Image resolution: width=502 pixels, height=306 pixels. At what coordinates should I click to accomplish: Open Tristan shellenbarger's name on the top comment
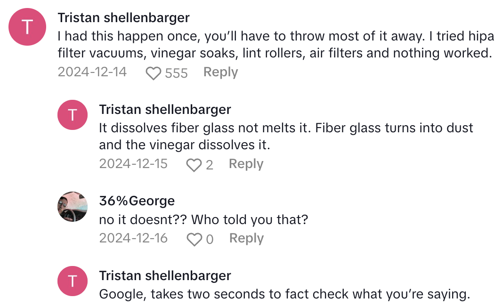tap(123, 18)
